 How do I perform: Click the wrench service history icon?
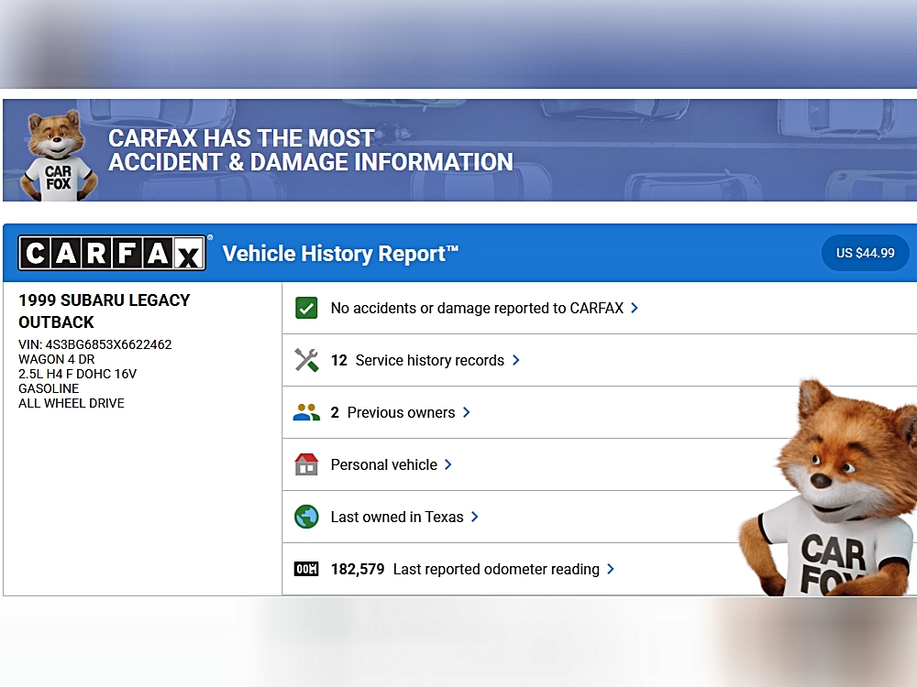306,360
